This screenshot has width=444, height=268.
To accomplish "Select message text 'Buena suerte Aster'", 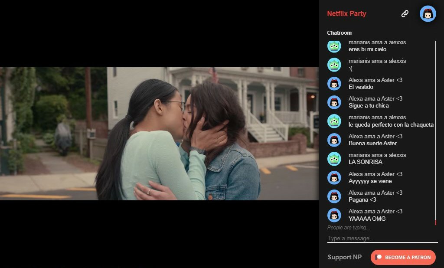I will [372, 144].
